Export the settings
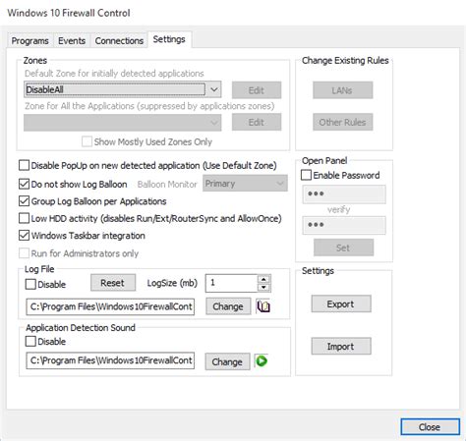Image resolution: width=466 pixels, height=441 pixels. (x=341, y=303)
